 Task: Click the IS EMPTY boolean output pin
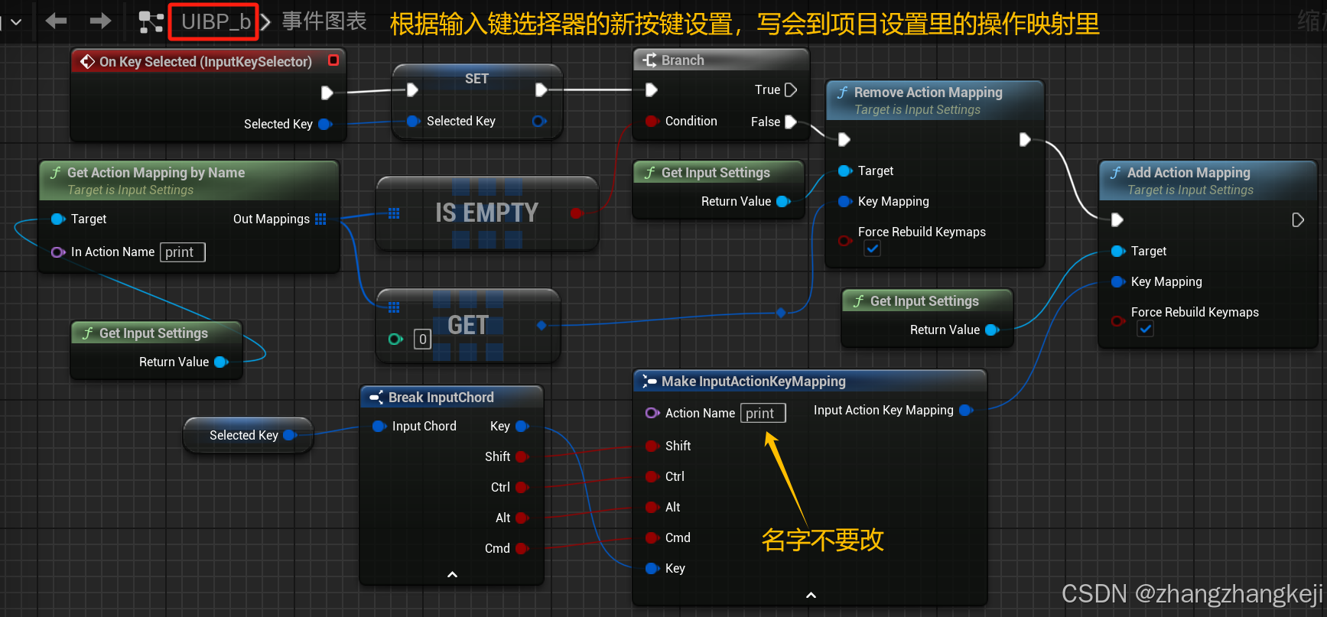[x=576, y=213]
